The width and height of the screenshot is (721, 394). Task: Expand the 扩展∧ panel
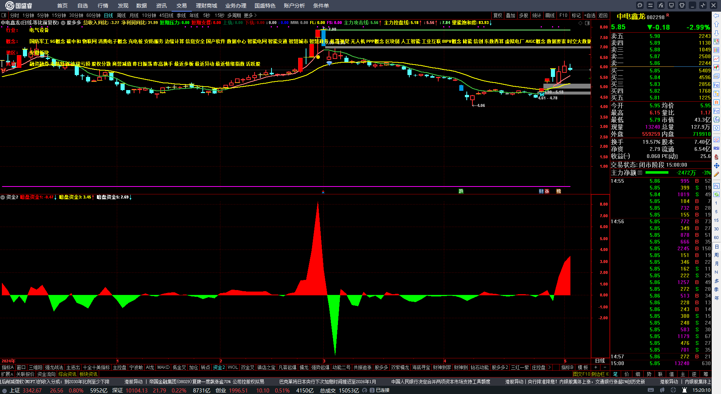tap(7, 374)
